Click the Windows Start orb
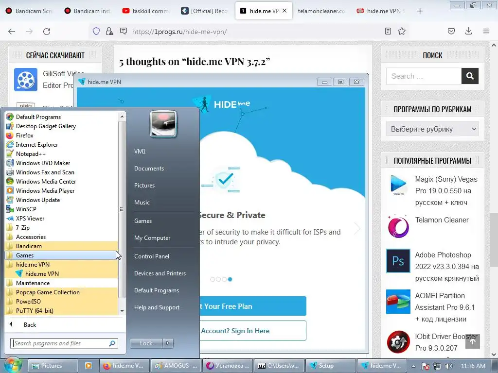The height and width of the screenshot is (373, 498). point(13,365)
